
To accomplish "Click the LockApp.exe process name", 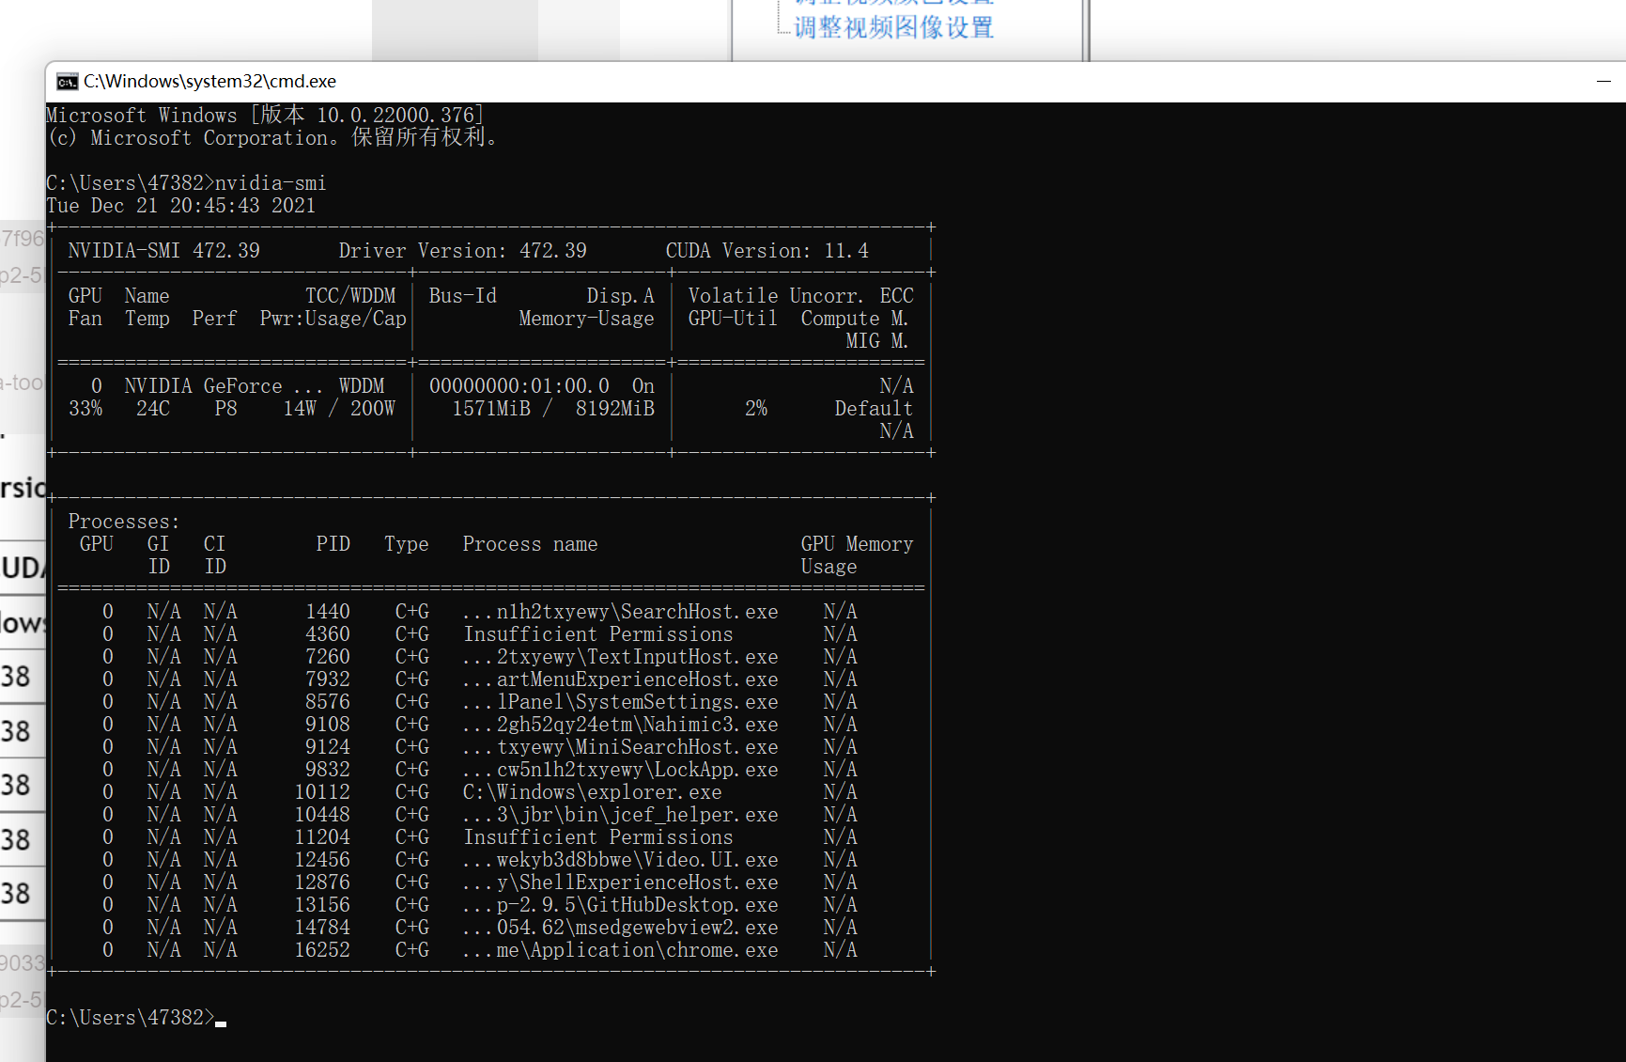I will tap(620, 770).
